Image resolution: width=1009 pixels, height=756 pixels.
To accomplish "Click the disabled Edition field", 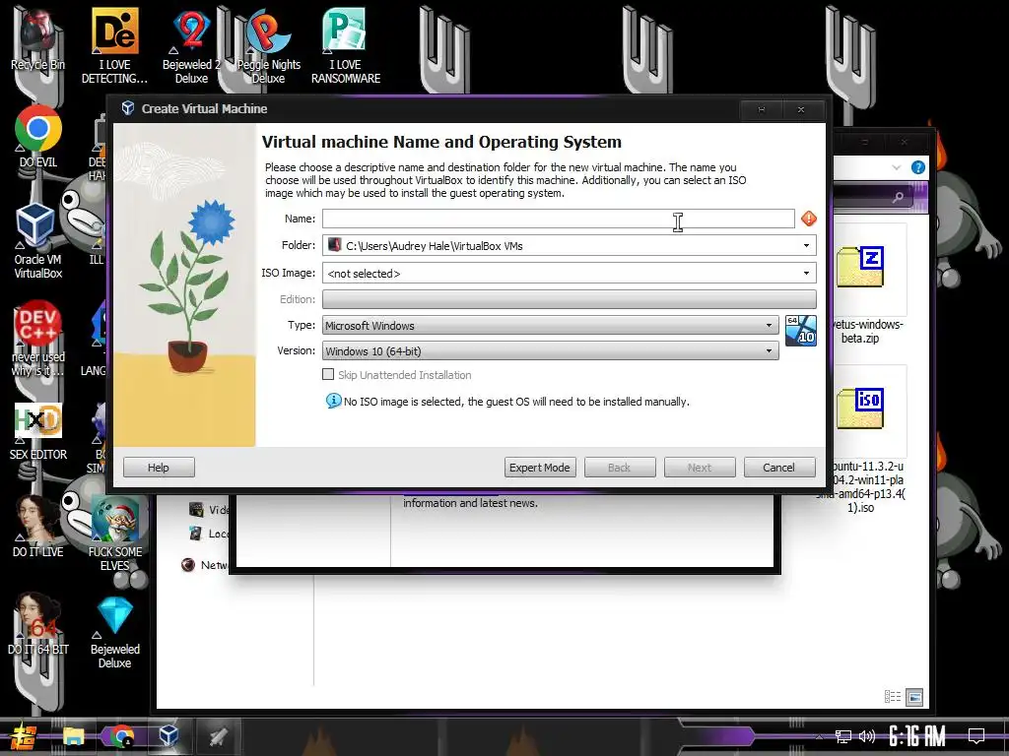I will 569,299.
